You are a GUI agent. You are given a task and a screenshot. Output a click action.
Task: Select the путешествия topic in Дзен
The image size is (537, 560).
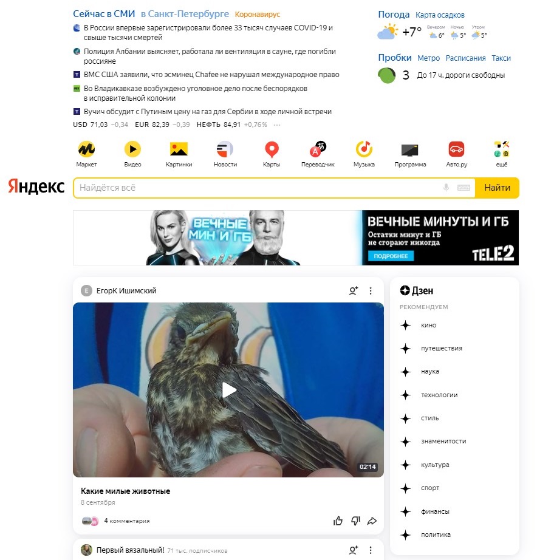(x=441, y=348)
